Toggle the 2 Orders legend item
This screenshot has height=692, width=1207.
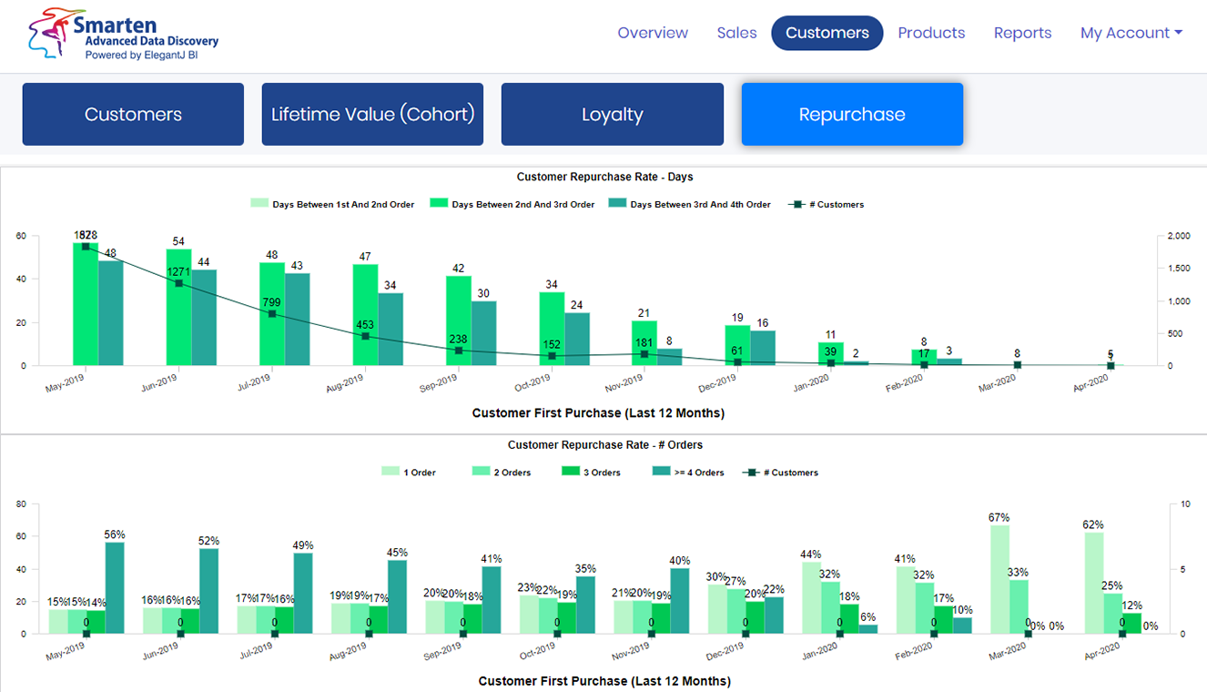502,473
